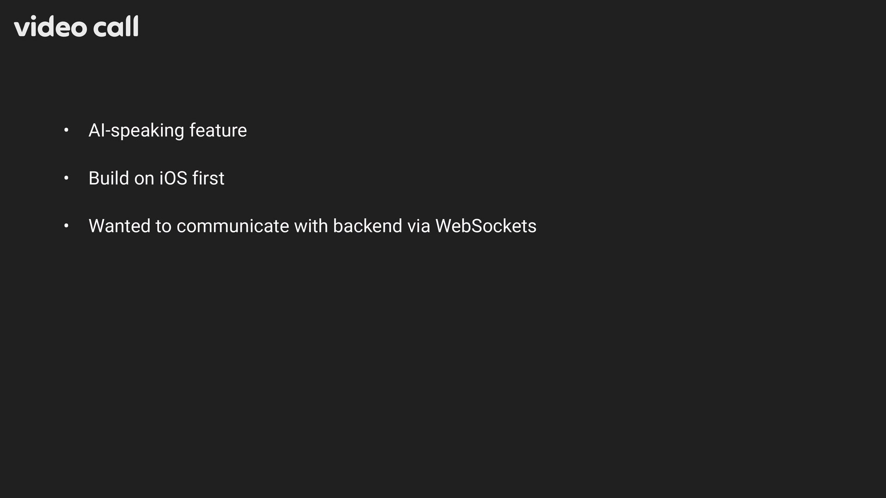
Task: Click the word "video" in the title
Action: click(50, 26)
